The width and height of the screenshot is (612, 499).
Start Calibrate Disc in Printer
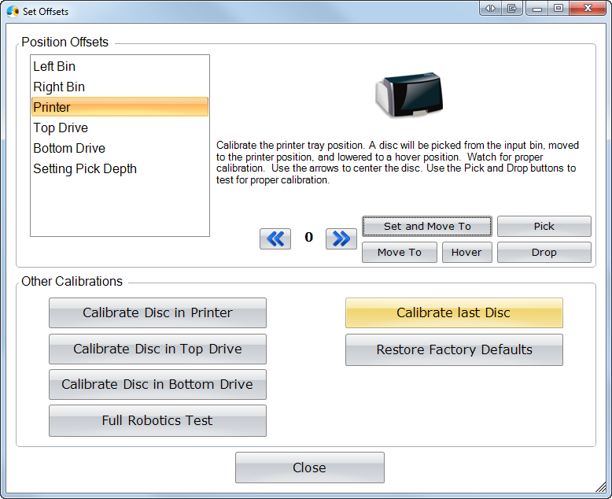157,313
